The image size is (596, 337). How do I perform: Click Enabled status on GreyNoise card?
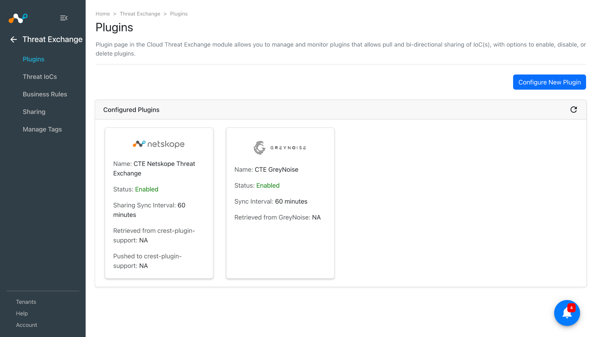tap(268, 185)
